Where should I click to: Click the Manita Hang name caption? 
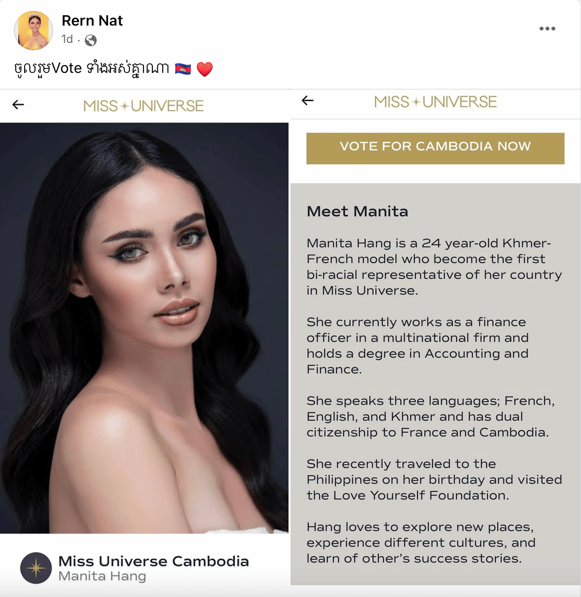102,576
